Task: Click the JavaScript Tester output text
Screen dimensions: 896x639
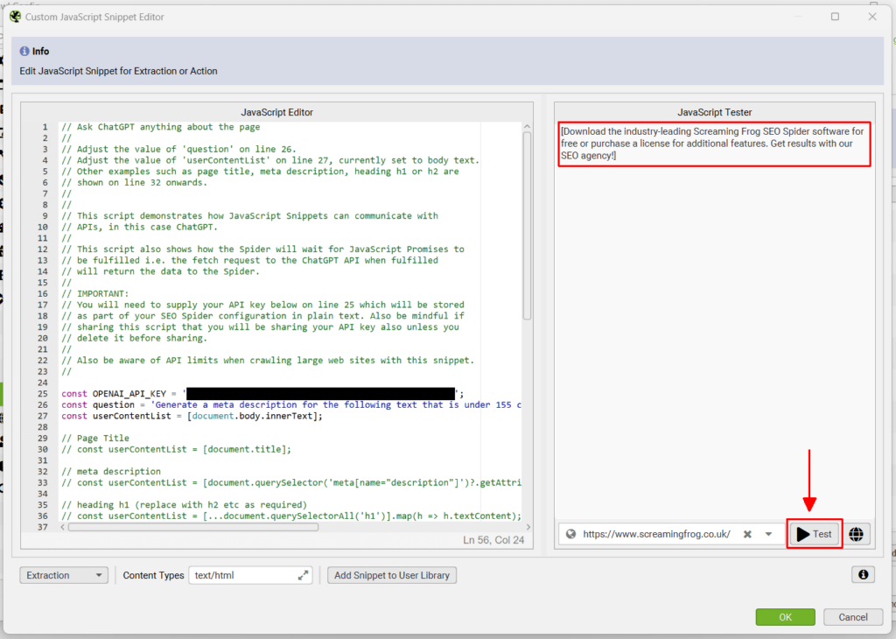Action: point(713,144)
